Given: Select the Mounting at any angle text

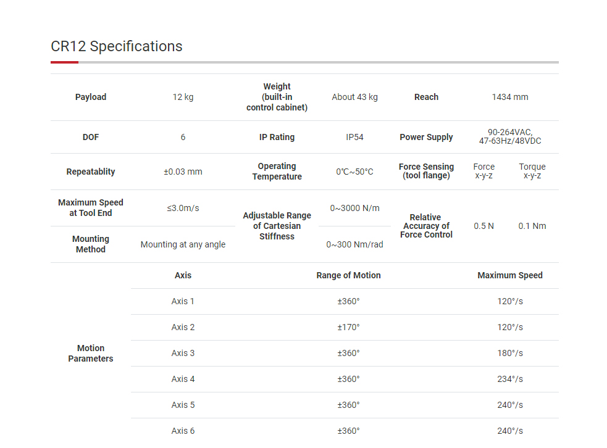Looking at the screenshot, I should coord(183,244).
